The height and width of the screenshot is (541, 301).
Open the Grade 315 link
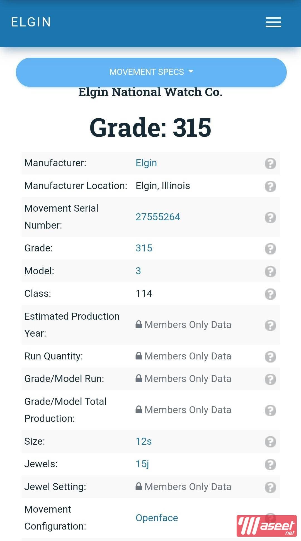coord(144,248)
